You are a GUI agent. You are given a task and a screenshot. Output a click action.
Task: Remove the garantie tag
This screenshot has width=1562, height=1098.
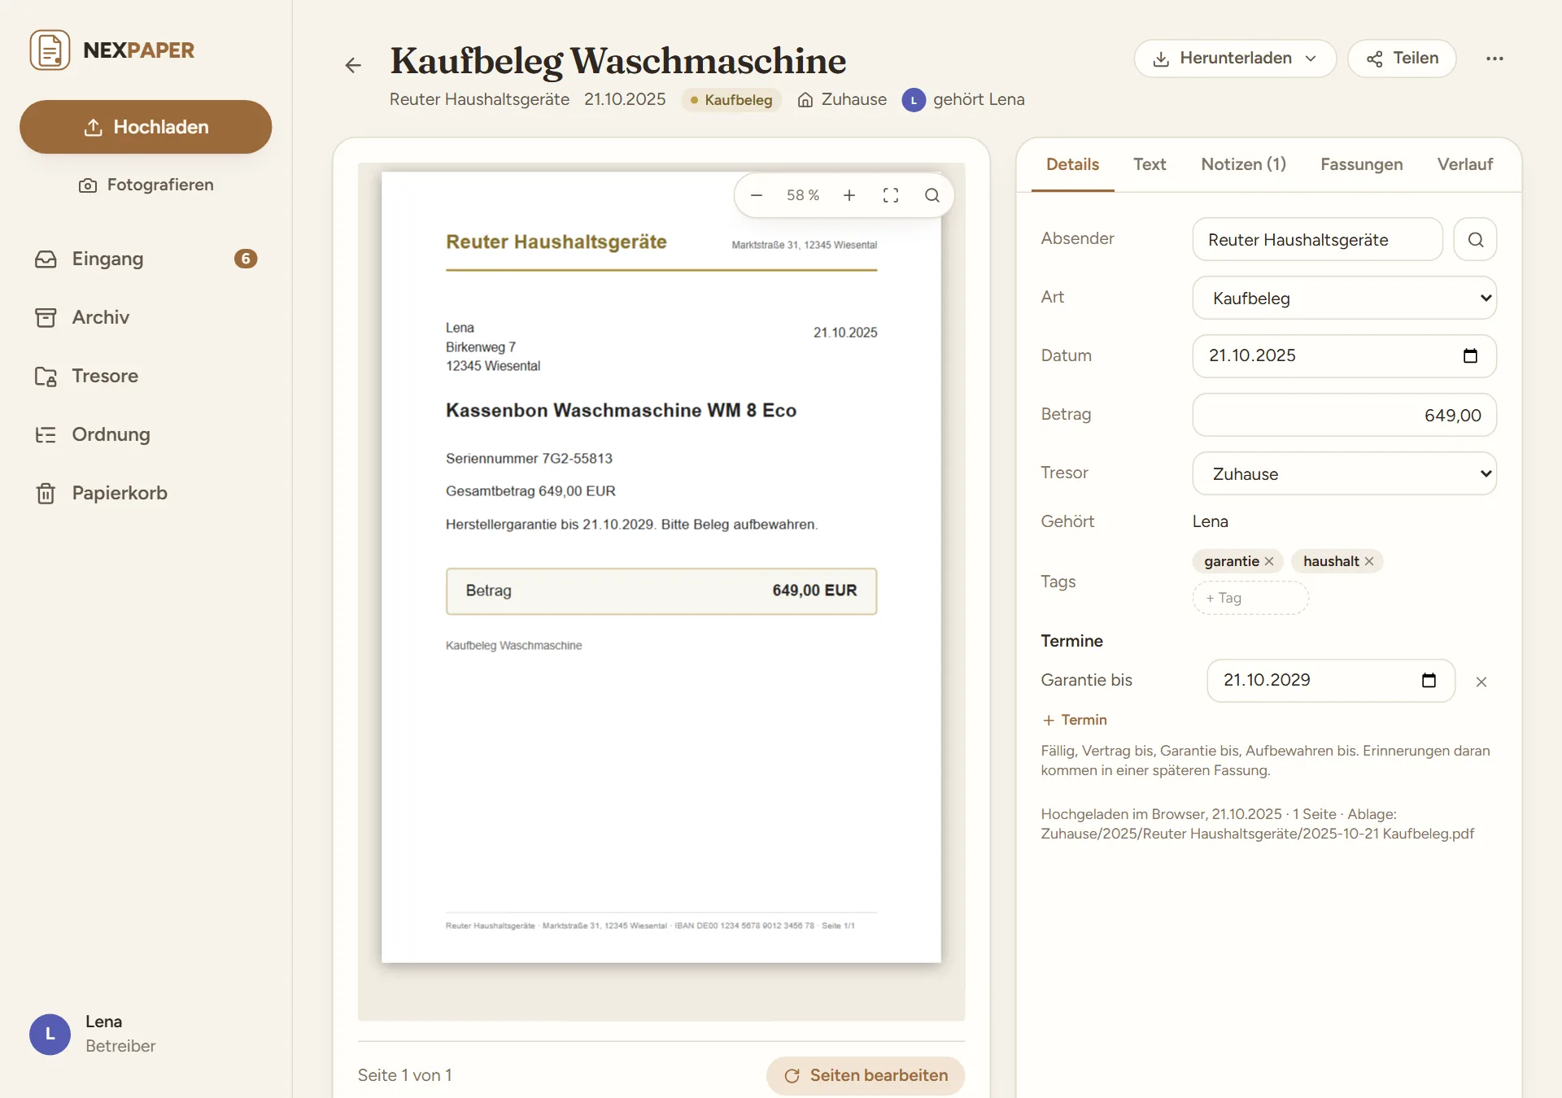(x=1269, y=561)
